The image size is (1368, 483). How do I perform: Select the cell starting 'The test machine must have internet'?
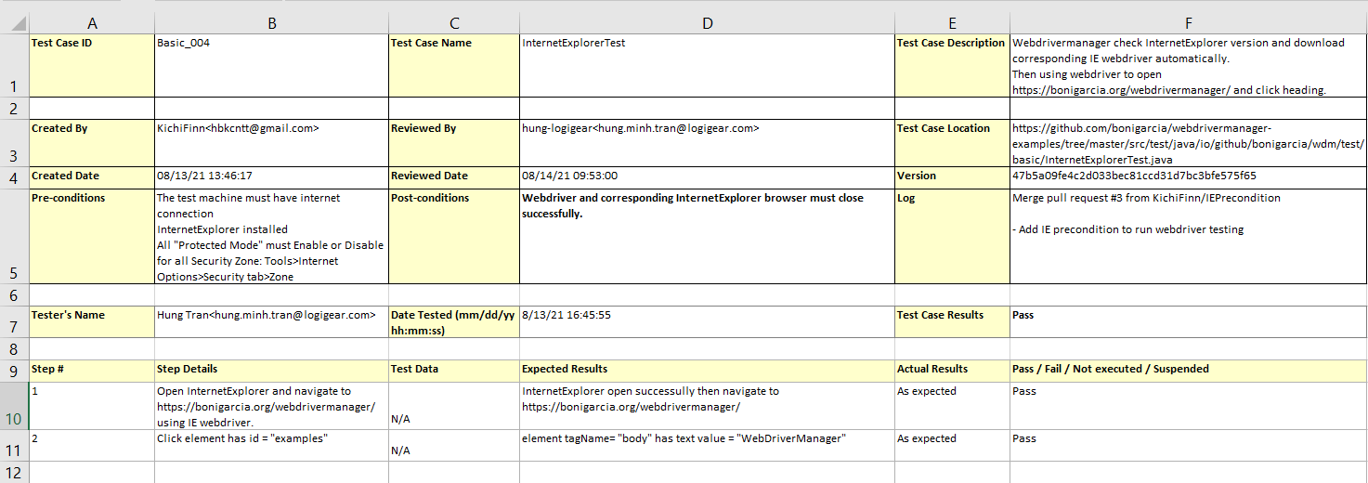point(271,237)
